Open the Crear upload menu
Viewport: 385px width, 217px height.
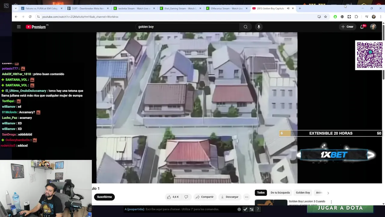coord(347,27)
